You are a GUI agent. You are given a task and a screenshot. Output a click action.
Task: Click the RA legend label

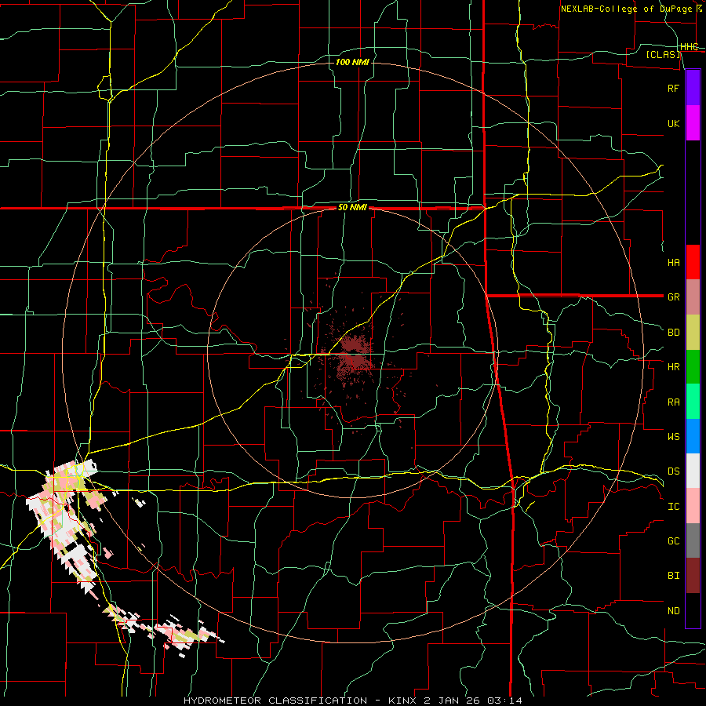point(673,402)
